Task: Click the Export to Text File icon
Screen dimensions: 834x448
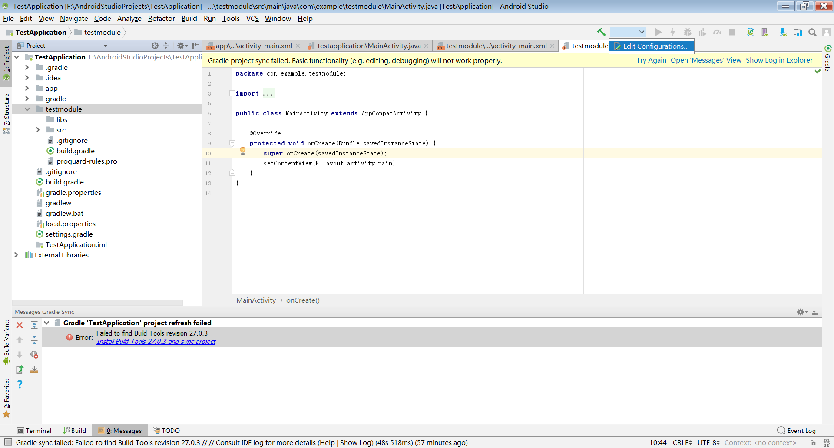Action: click(20, 369)
